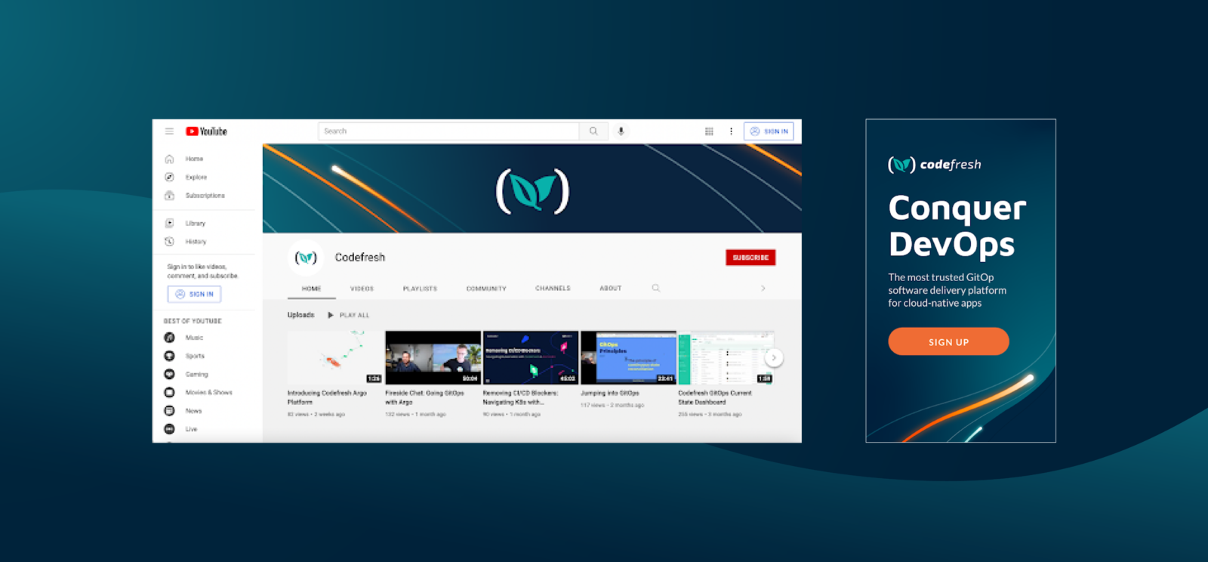Click title 'Jumping into GitOps'
Image resolution: width=1208 pixels, height=562 pixels.
point(610,394)
